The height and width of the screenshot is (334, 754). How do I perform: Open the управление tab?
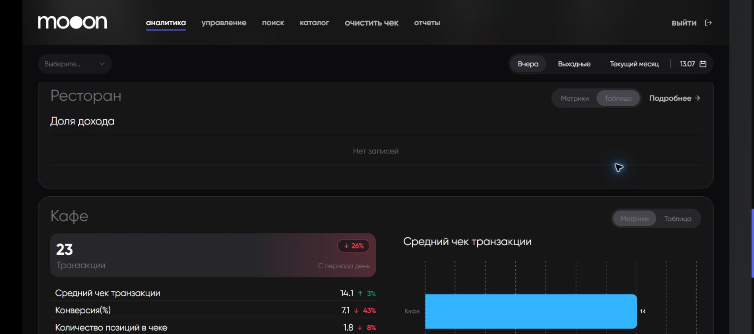[x=224, y=23]
